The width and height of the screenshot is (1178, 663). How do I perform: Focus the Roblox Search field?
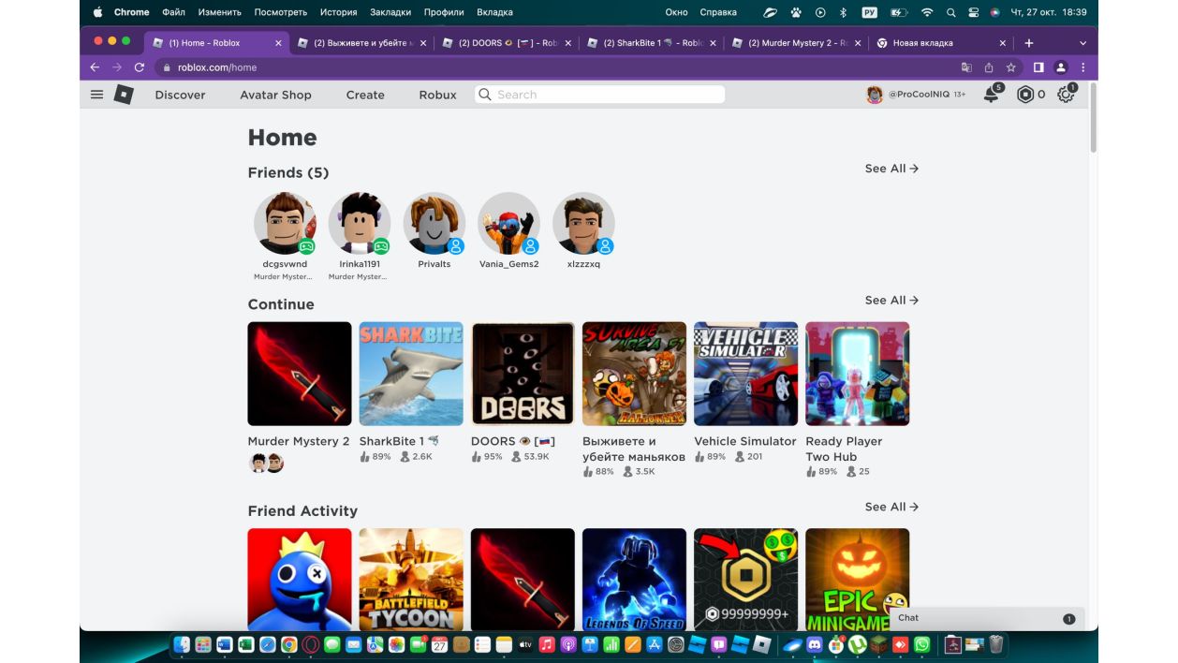tap(599, 95)
